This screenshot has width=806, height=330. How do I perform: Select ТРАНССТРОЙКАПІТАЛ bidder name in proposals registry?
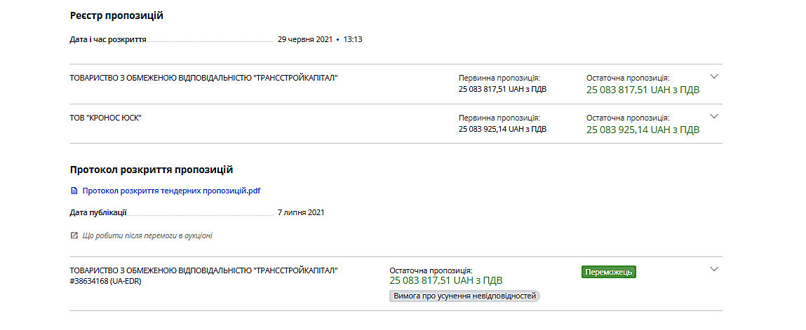pyautogui.click(x=204, y=78)
